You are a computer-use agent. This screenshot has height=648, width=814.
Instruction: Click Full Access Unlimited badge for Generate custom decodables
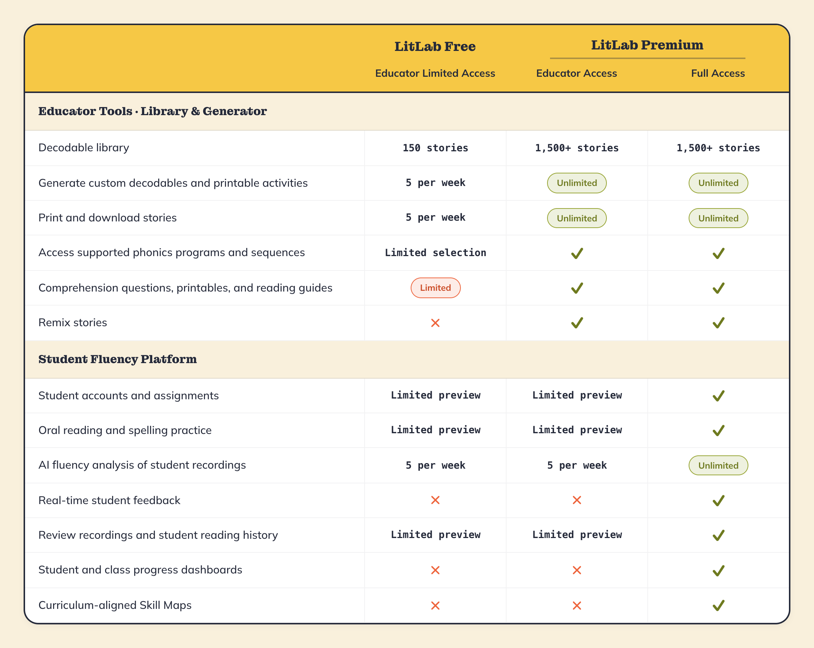(x=718, y=183)
